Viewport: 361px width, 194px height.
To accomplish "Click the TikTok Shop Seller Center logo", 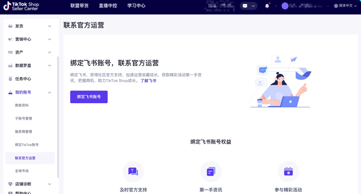I will pos(21,6).
